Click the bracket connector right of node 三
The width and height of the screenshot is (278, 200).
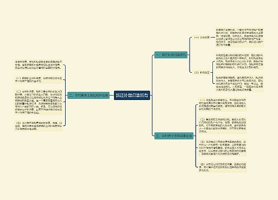(195, 136)
